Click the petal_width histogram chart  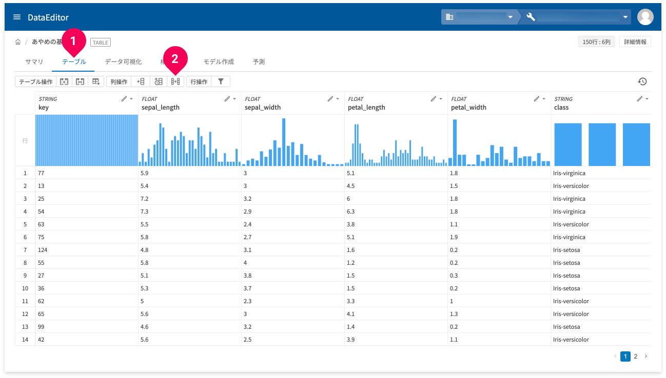click(x=499, y=140)
